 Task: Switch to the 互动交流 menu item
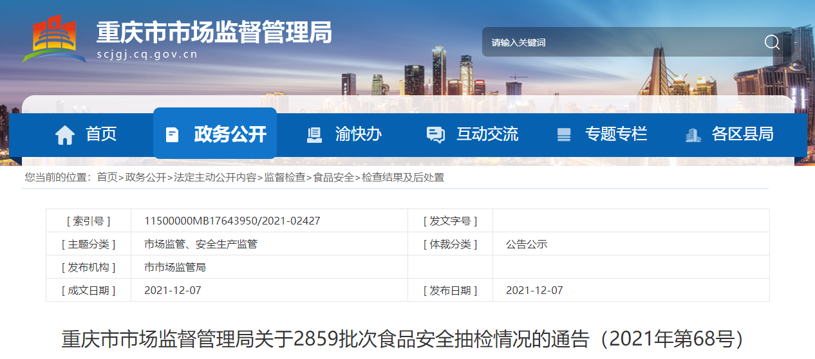tap(487, 134)
